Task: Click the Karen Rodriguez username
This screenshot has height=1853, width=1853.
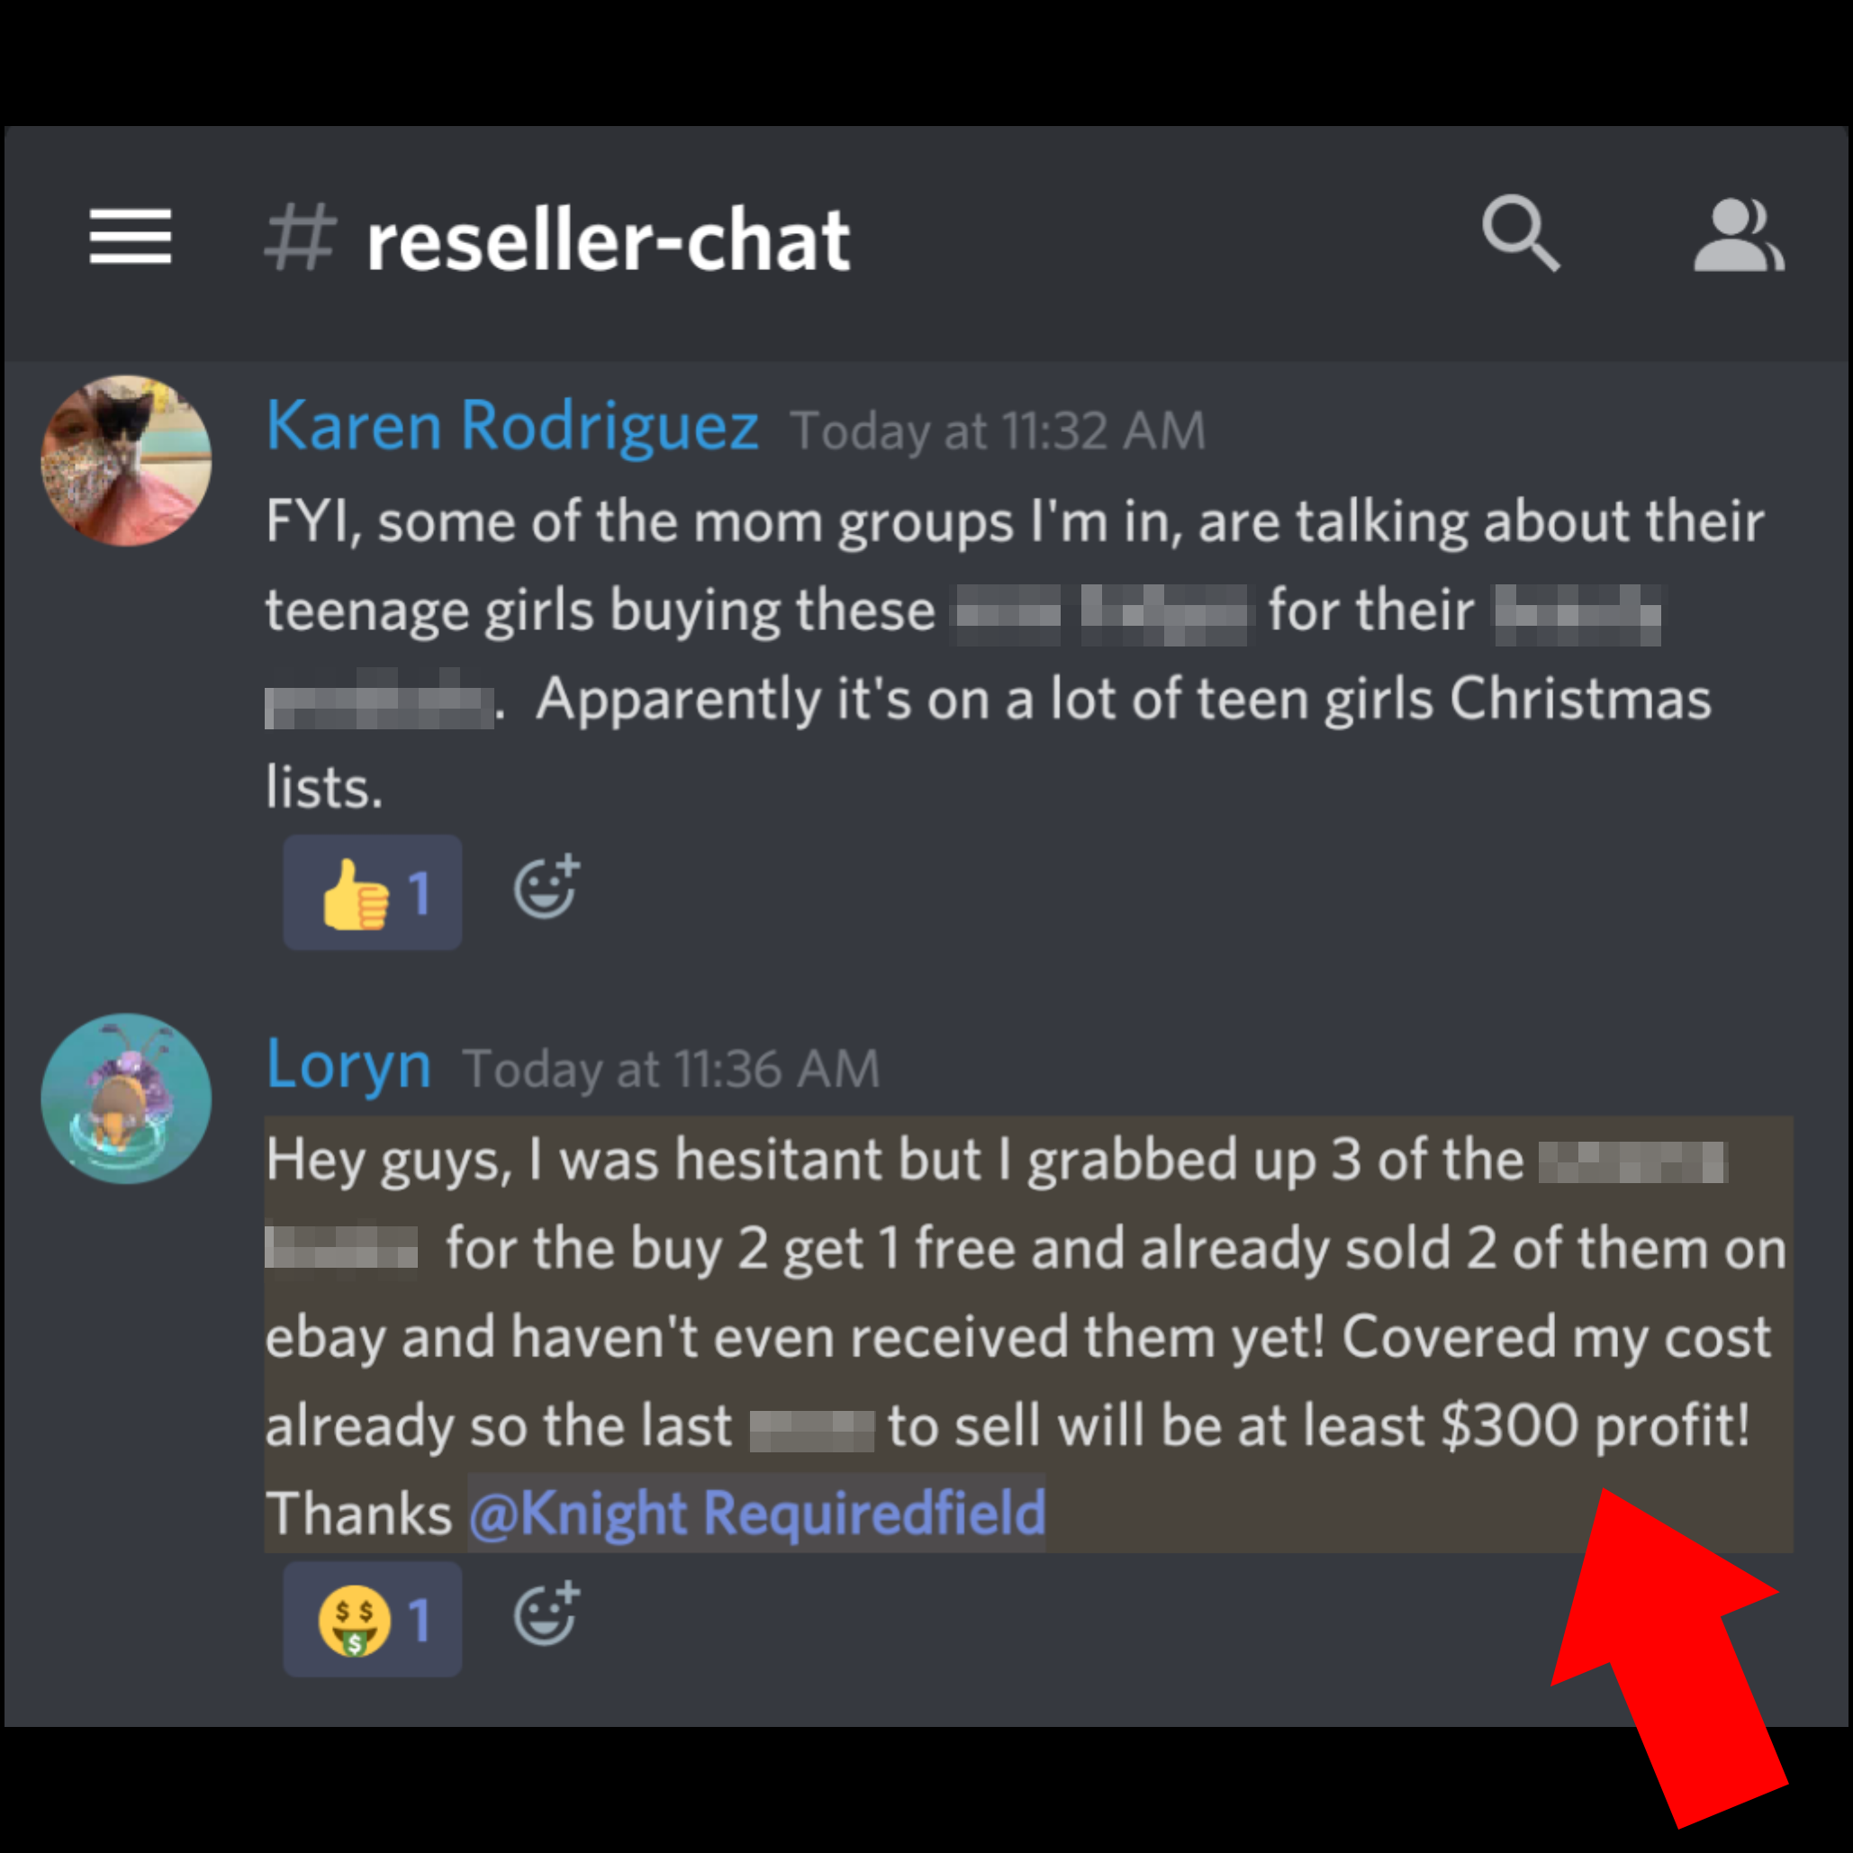Action: [512, 426]
